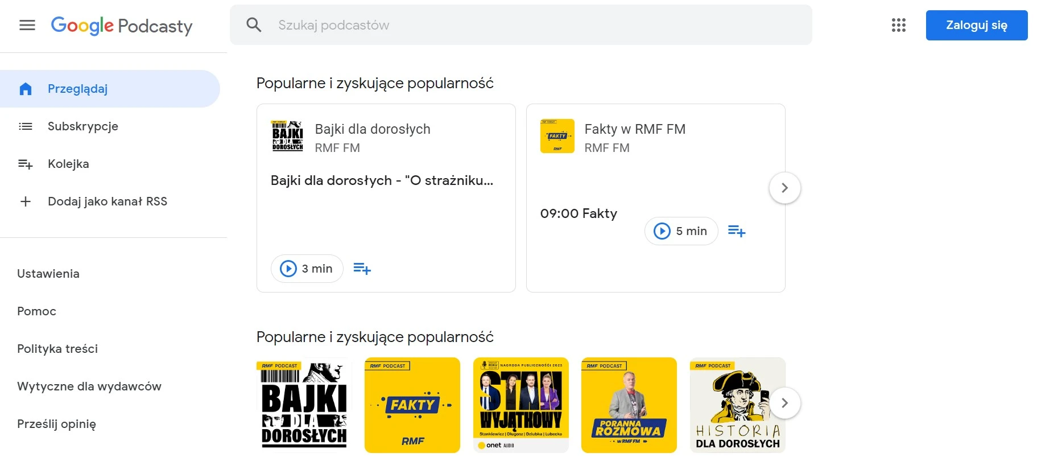Select Przeglądaj in the sidebar
The width and height of the screenshot is (1037, 457).
77,89
